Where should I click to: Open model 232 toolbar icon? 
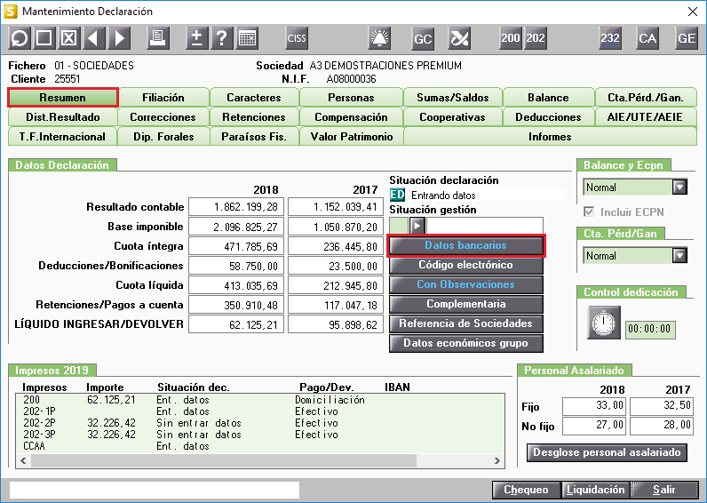[x=609, y=38]
